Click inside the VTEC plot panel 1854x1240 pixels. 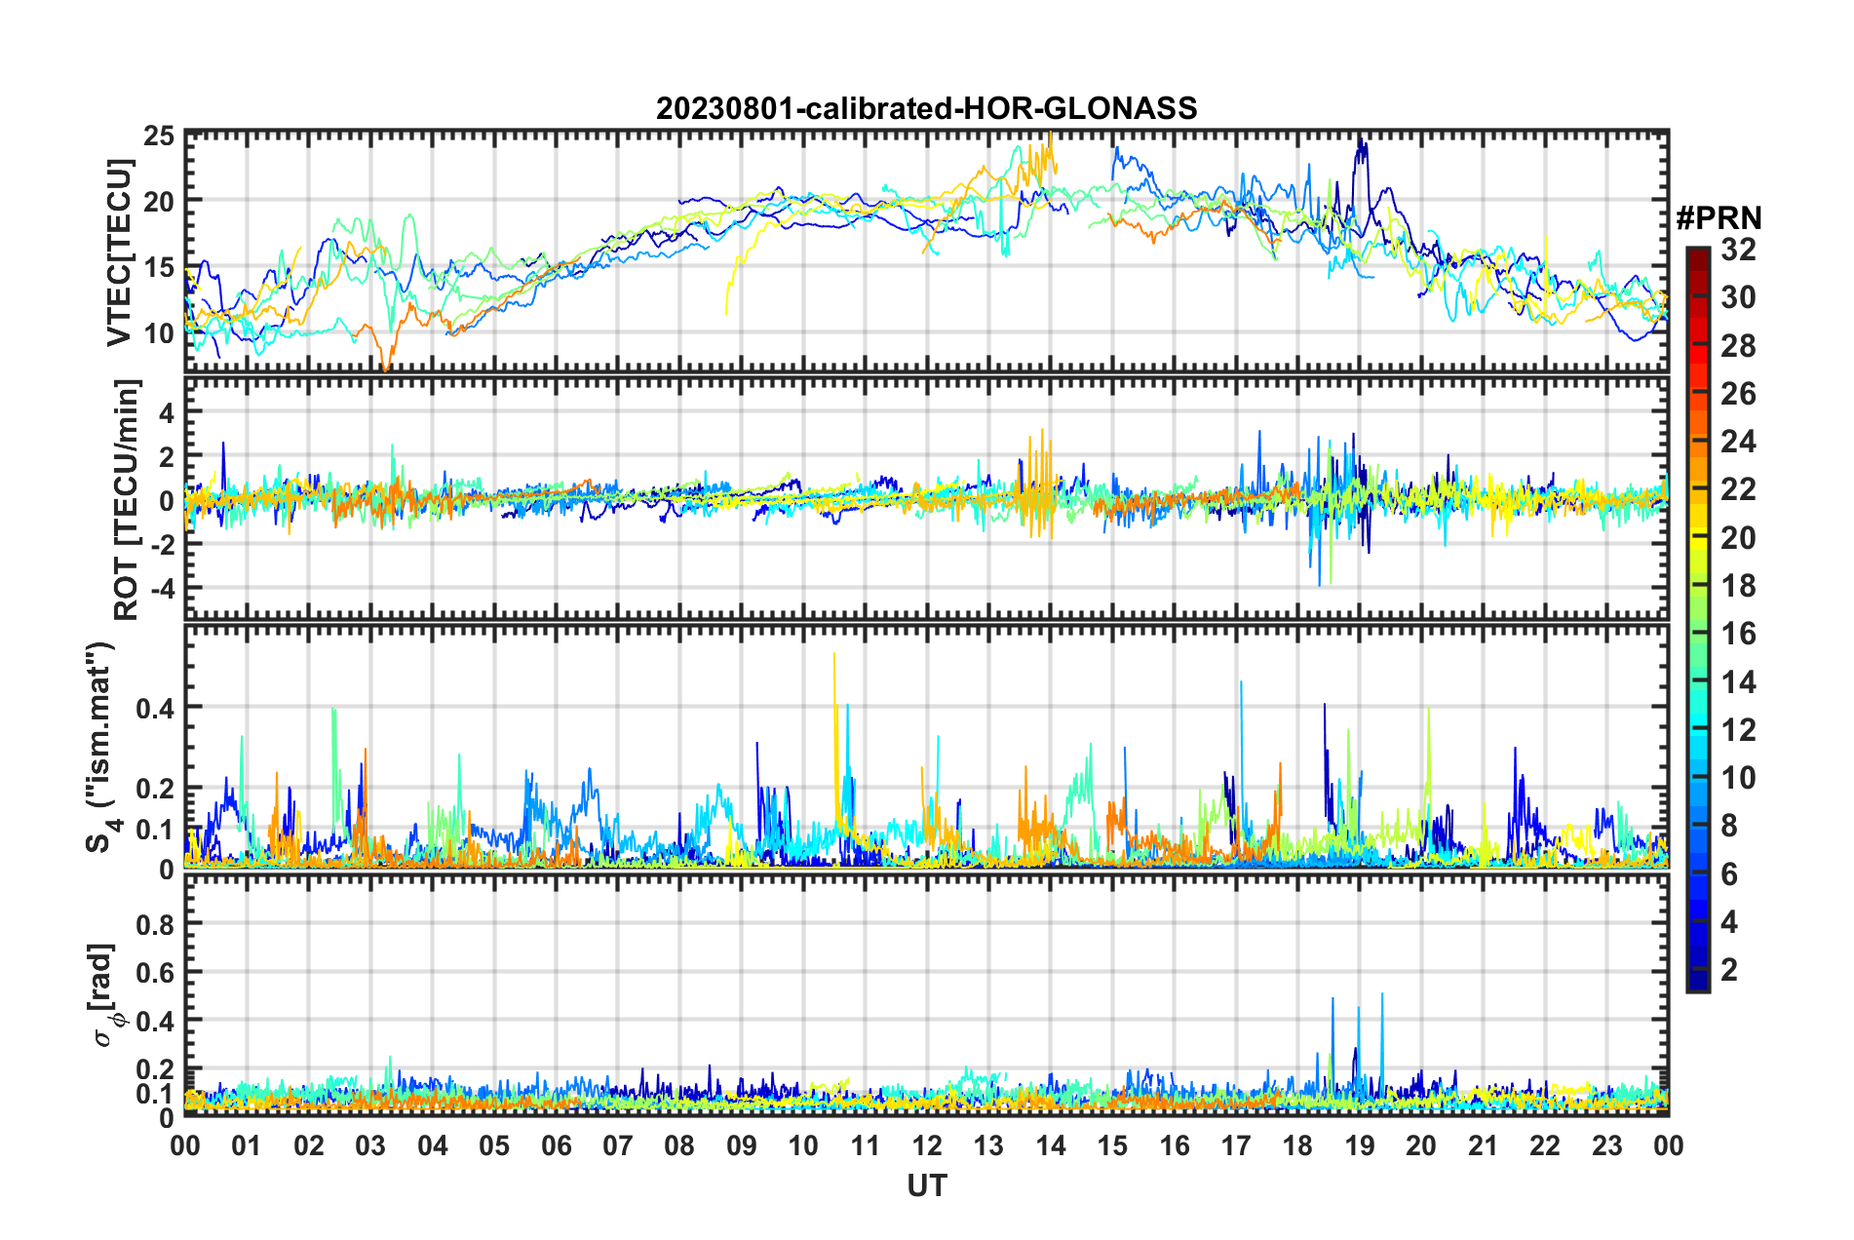pos(926,251)
